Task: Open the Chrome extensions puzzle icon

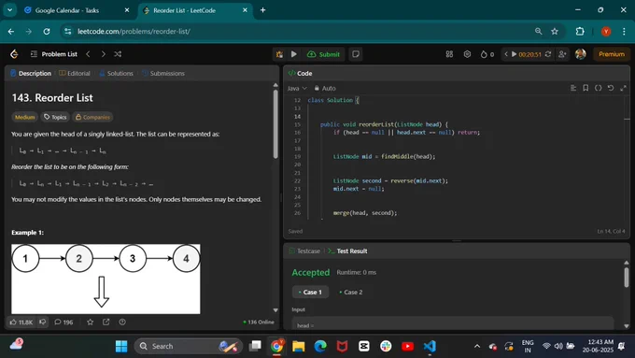Action: click(x=580, y=31)
